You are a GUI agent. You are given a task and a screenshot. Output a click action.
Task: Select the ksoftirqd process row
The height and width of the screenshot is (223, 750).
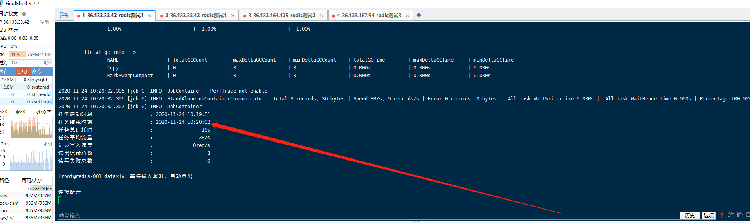(x=26, y=102)
